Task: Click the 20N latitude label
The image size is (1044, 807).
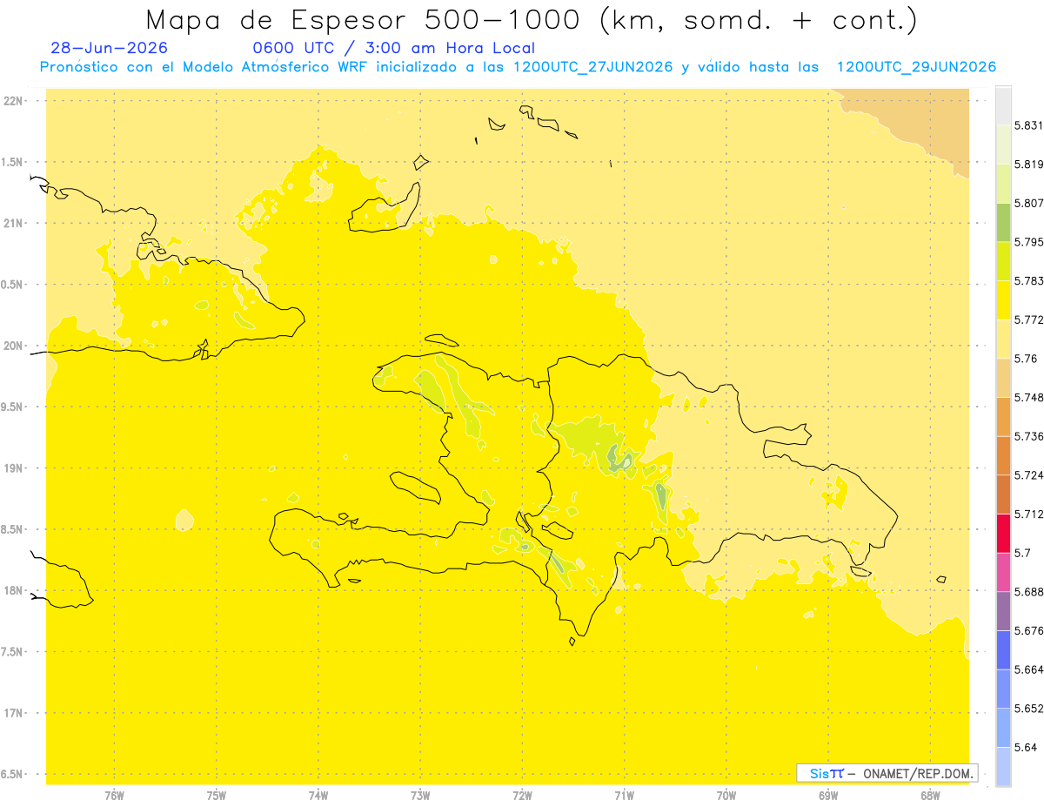Action: point(14,346)
